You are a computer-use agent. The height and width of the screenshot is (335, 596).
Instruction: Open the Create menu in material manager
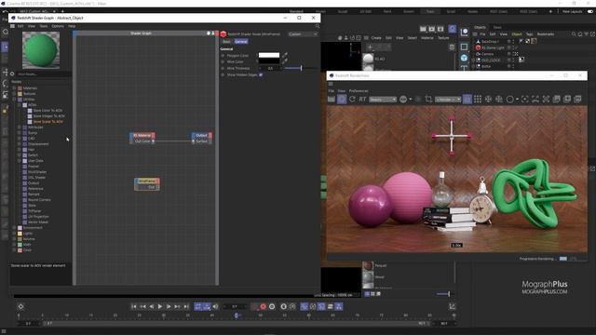pos(376,38)
